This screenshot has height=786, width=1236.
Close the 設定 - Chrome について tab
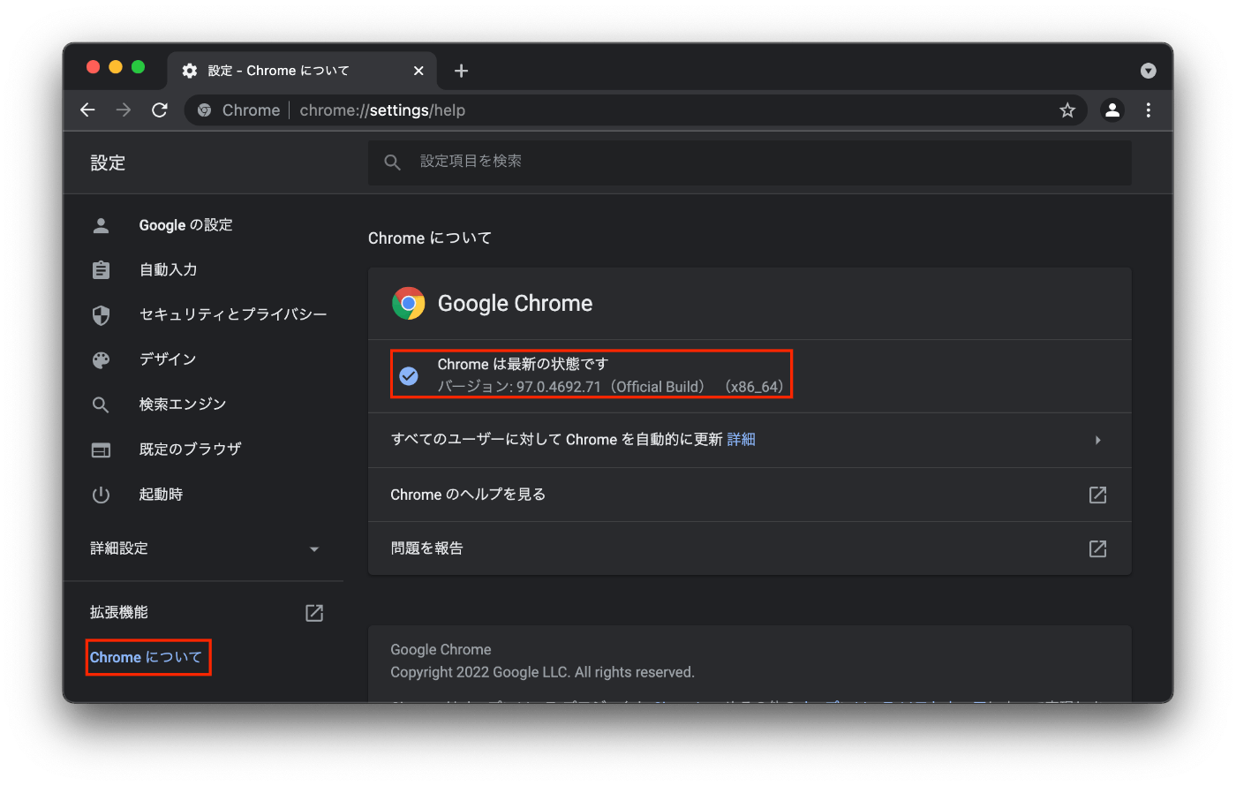click(418, 71)
